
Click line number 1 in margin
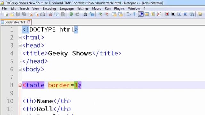pos(12,30)
